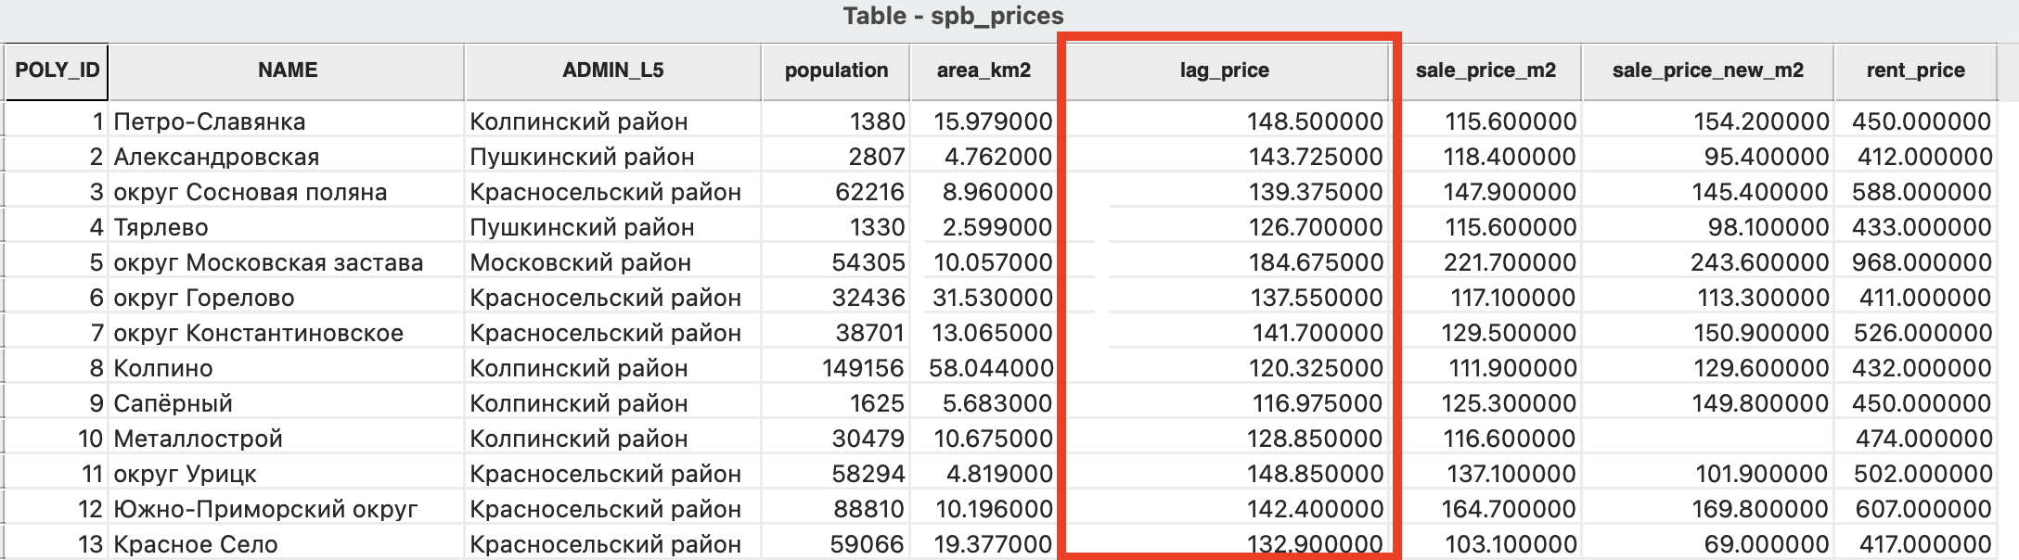Select the lag_price column header
Viewport: 2019px width, 560px height.
1225,71
